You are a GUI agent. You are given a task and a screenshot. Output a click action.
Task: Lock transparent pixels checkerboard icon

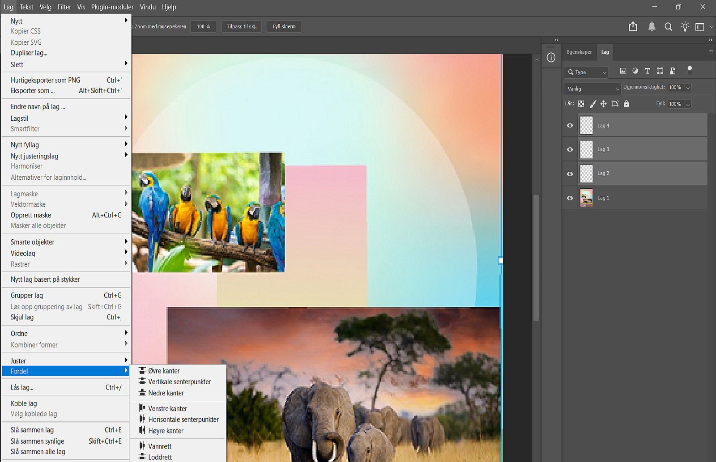point(581,104)
